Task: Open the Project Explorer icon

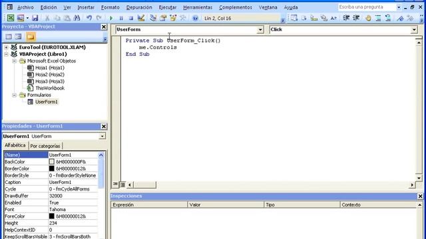Action: tap(153, 18)
